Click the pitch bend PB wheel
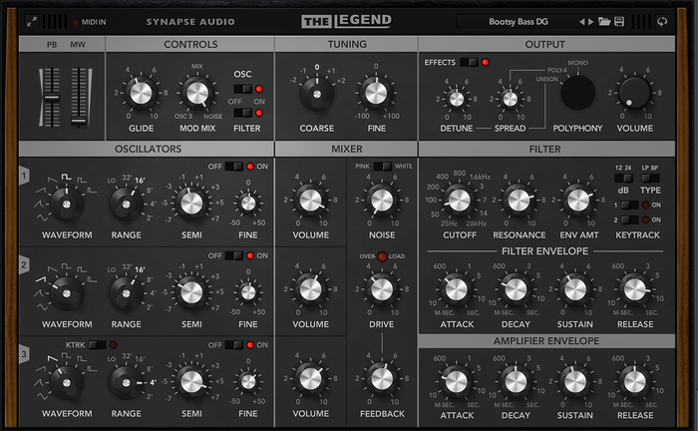The image size is (698, 431). tap(53, 98)
